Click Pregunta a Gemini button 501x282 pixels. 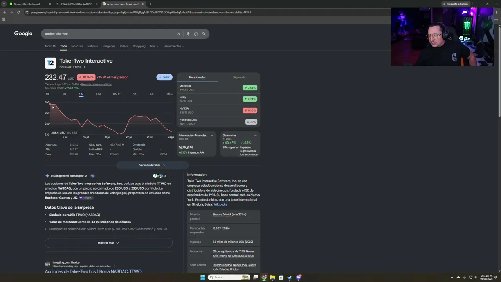[x=455, y=4]
